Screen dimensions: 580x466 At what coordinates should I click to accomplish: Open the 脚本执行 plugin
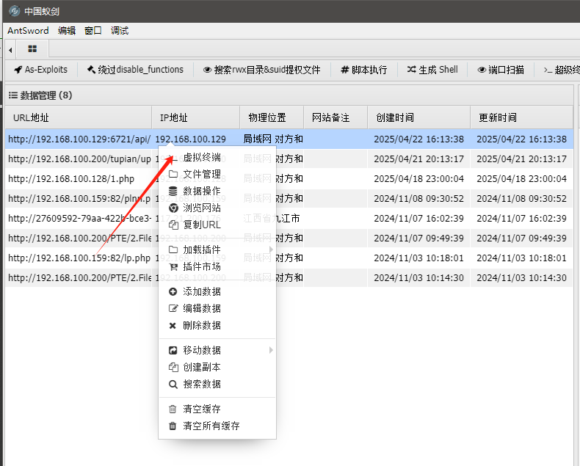pyautogui.click(x=364, y=70)
